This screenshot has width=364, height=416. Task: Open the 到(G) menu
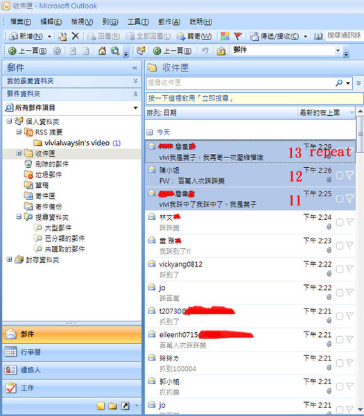click(x=110, y=21)
